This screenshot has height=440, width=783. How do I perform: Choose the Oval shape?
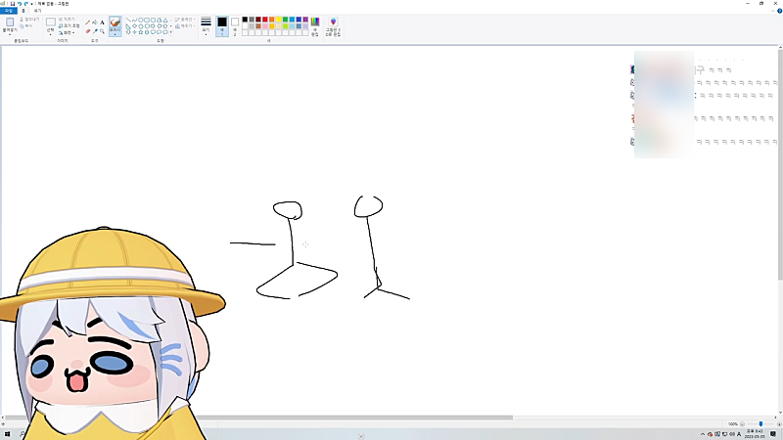click(140, 20)
